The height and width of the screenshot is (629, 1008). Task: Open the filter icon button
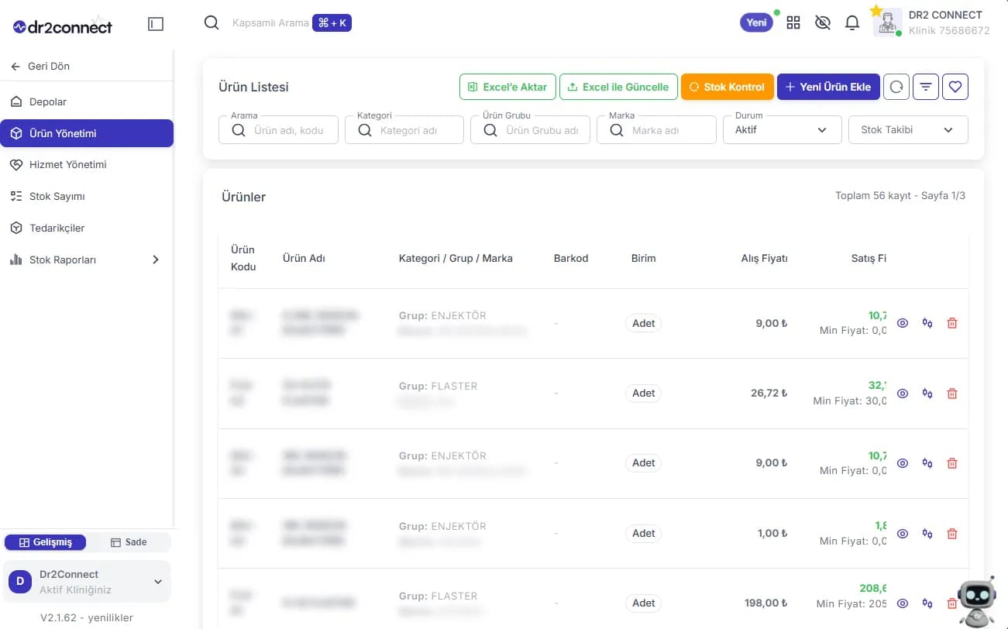926,87
